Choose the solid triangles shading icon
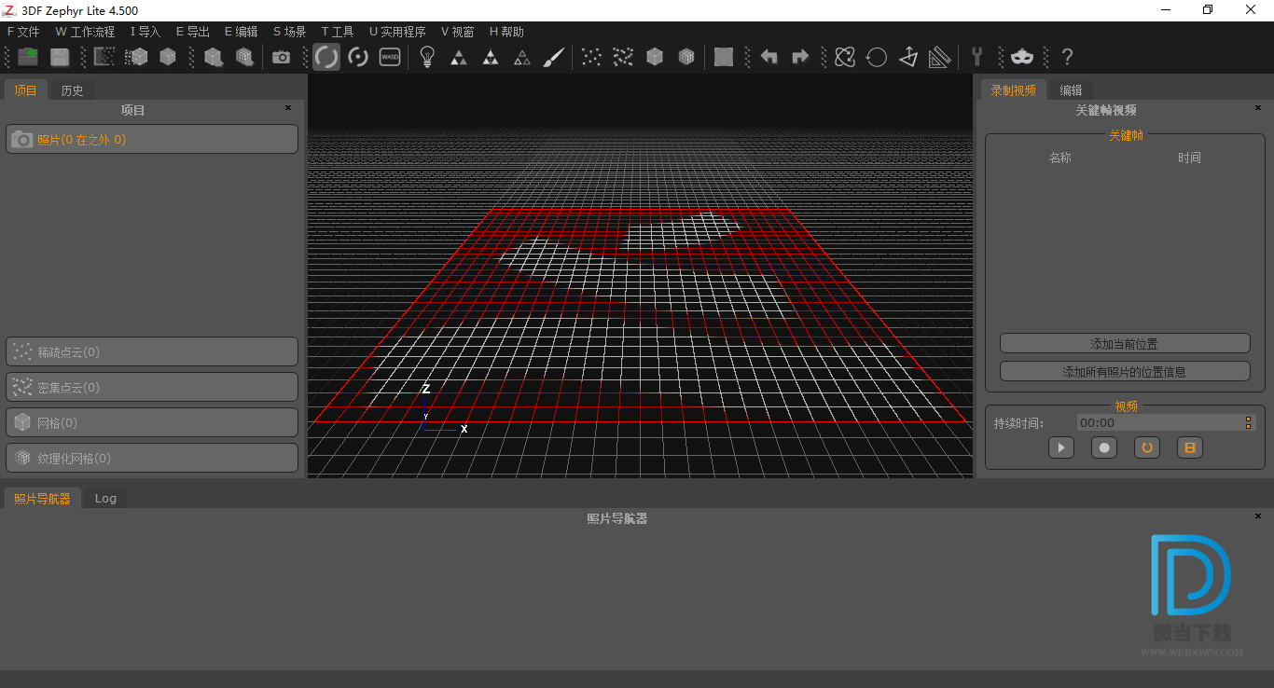This screenshot has height=688, width=1274. (x=459, y=57)
